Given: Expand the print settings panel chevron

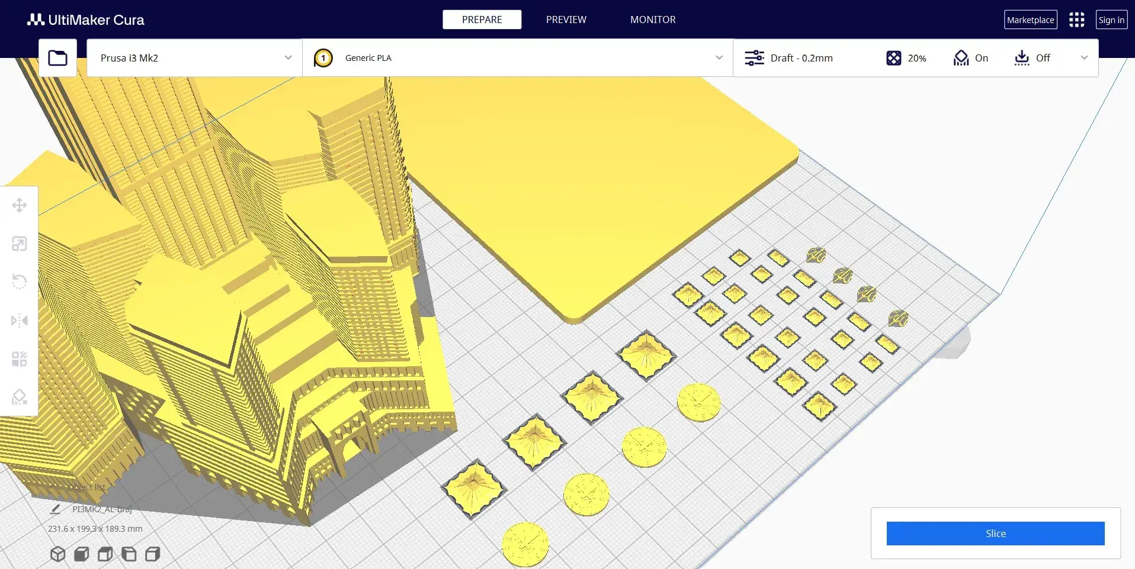Looking at the screenshot, I should (x=1084, y=58).
